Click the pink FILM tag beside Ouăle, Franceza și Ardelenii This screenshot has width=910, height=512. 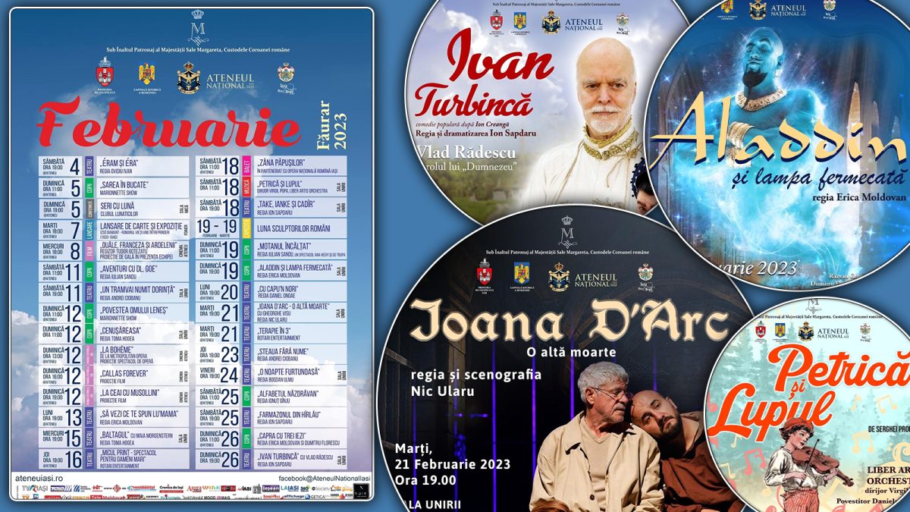click(x=89, y=250)
